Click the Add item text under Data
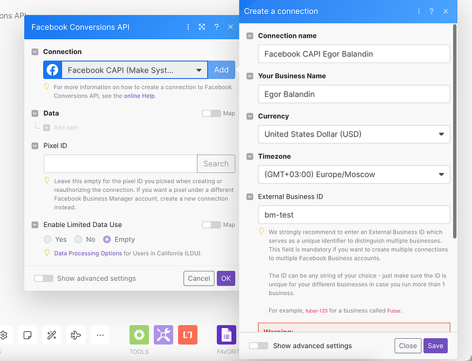 point(66,128)
